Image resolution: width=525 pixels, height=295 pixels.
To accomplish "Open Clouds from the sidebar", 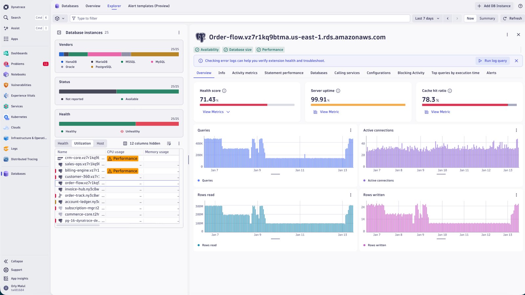I will click(16, 128).
